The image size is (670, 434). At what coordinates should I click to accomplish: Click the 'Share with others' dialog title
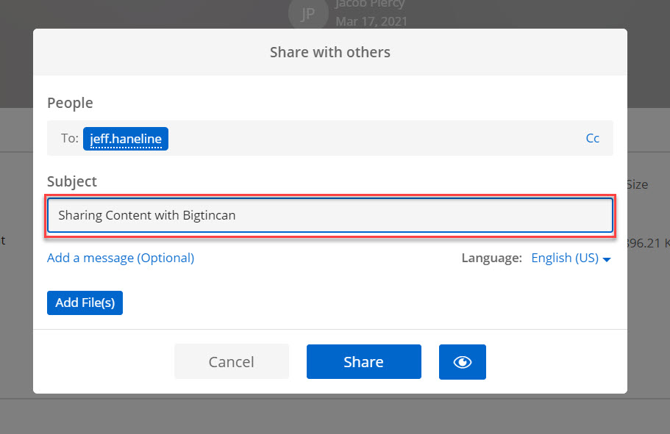[330, 52]
